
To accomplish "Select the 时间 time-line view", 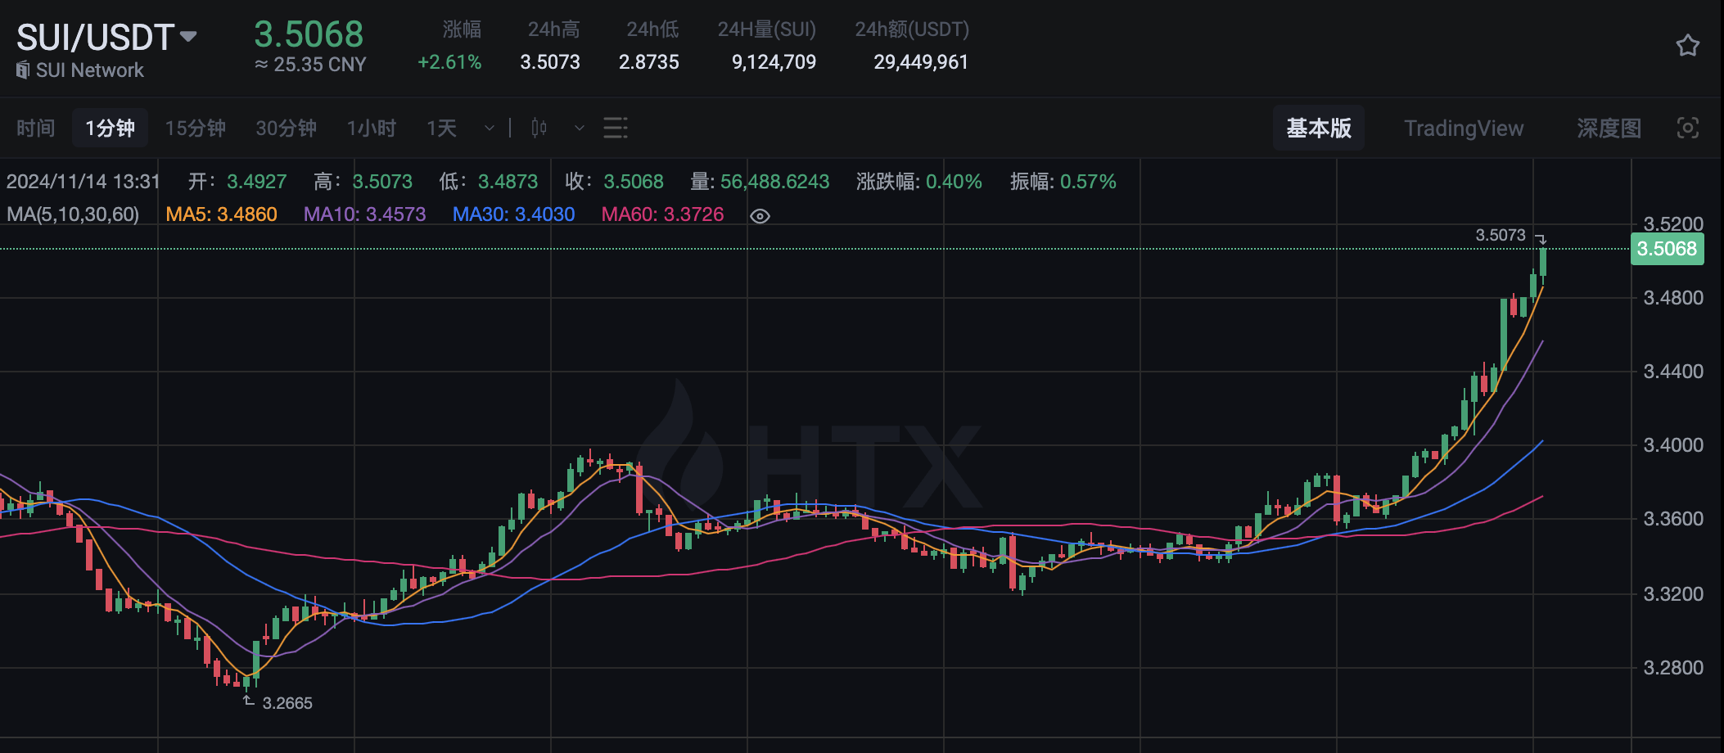I will 35,129.
